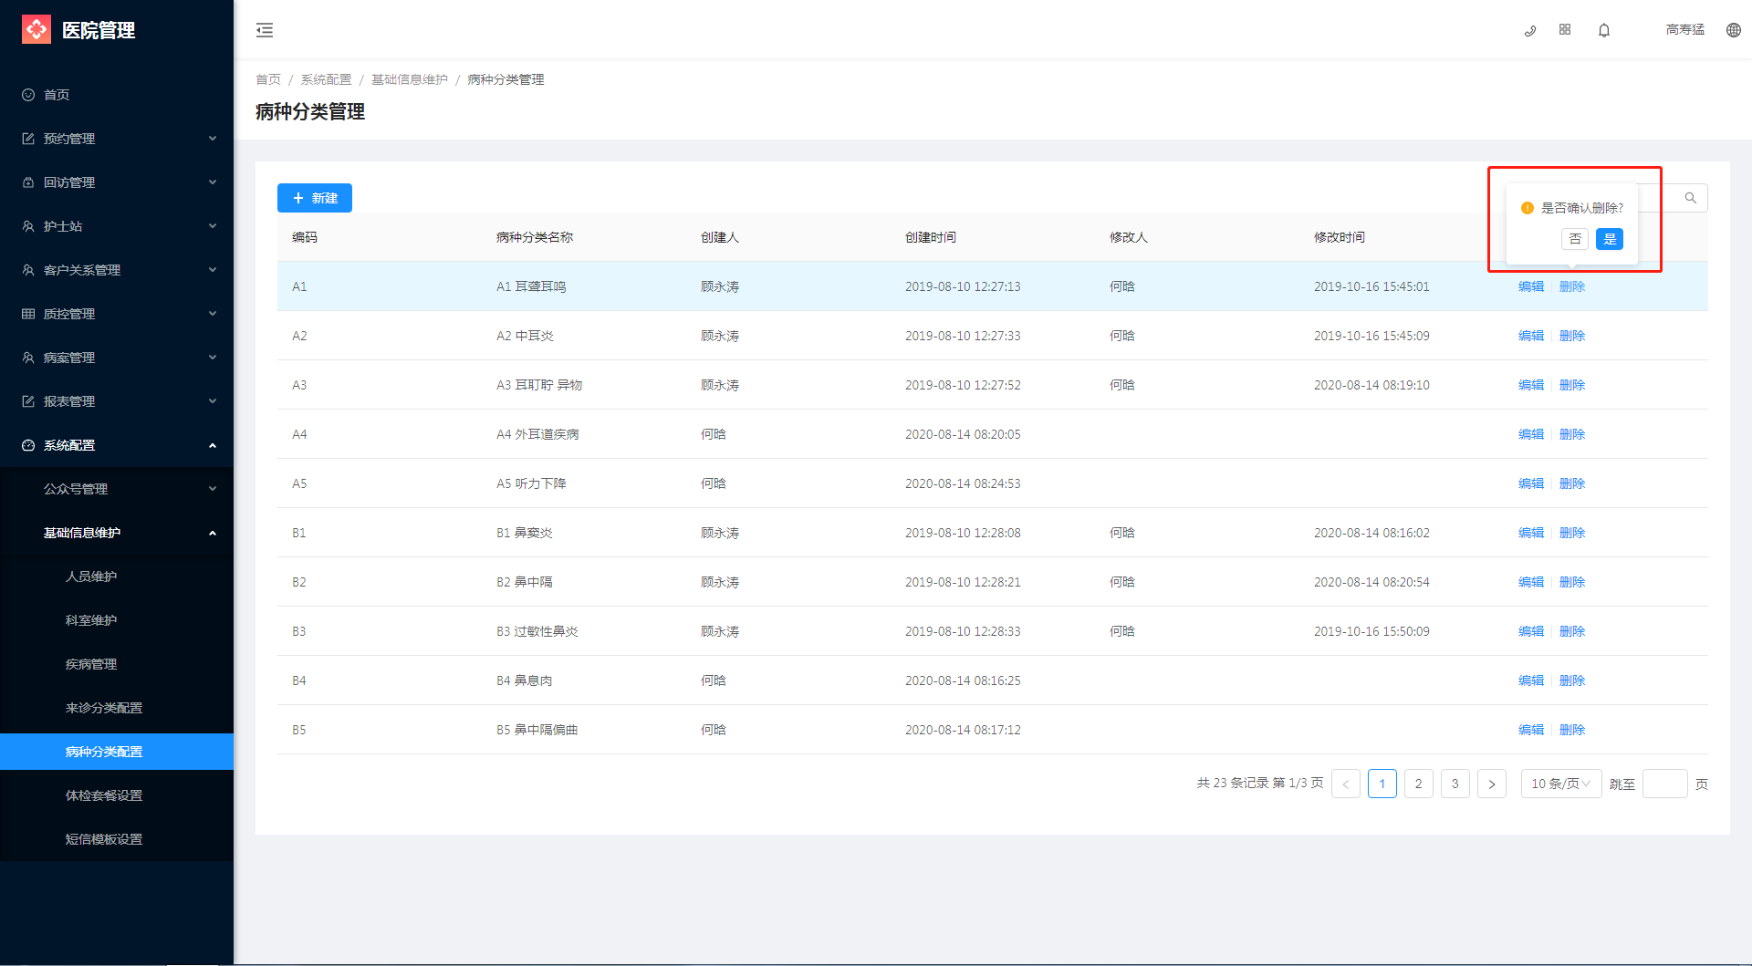The width and height of the screenshot is (1752, 966).
Task: Go to previous page arrow
Action: (x=1346, y=784)
